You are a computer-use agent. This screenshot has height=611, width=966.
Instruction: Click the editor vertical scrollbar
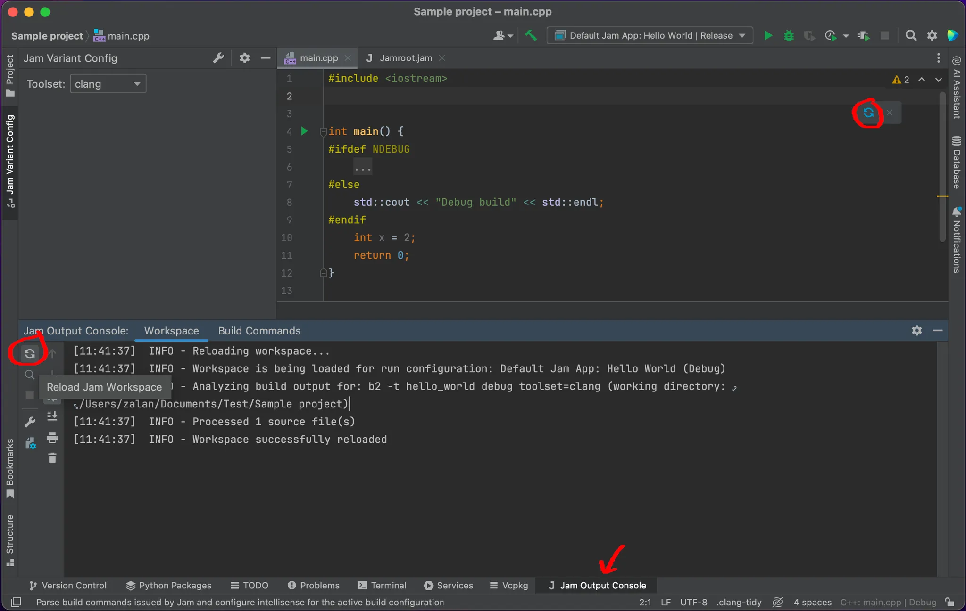coord(942,167)
